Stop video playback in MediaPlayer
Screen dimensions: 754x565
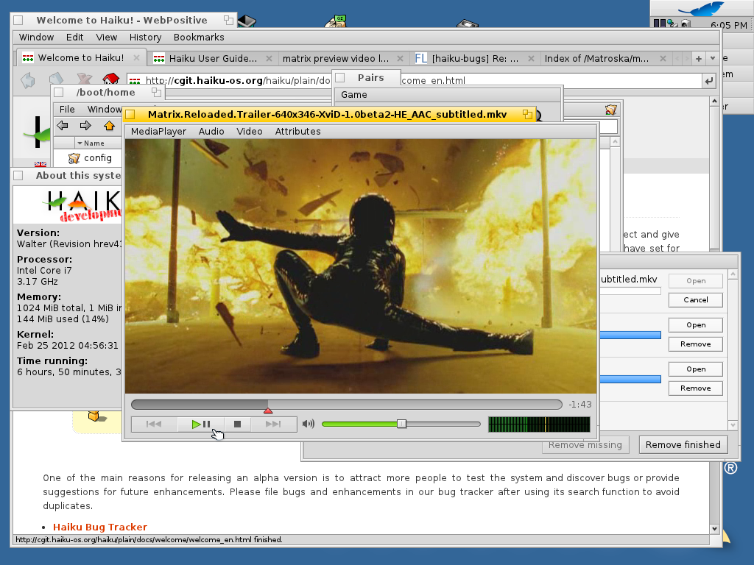(x=237, y=424)
